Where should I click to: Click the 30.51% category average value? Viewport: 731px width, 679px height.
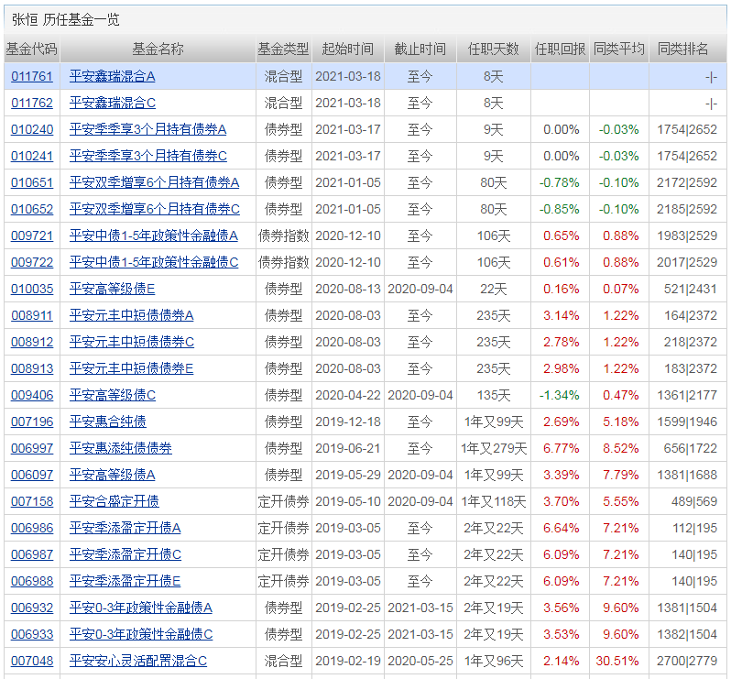616,662
